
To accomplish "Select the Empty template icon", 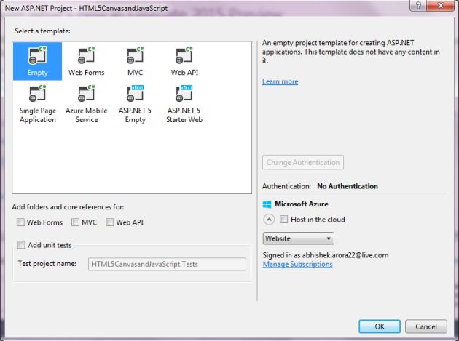I will [37, 55].
